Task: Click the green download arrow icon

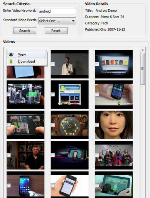Action: [x=11, y=61]
